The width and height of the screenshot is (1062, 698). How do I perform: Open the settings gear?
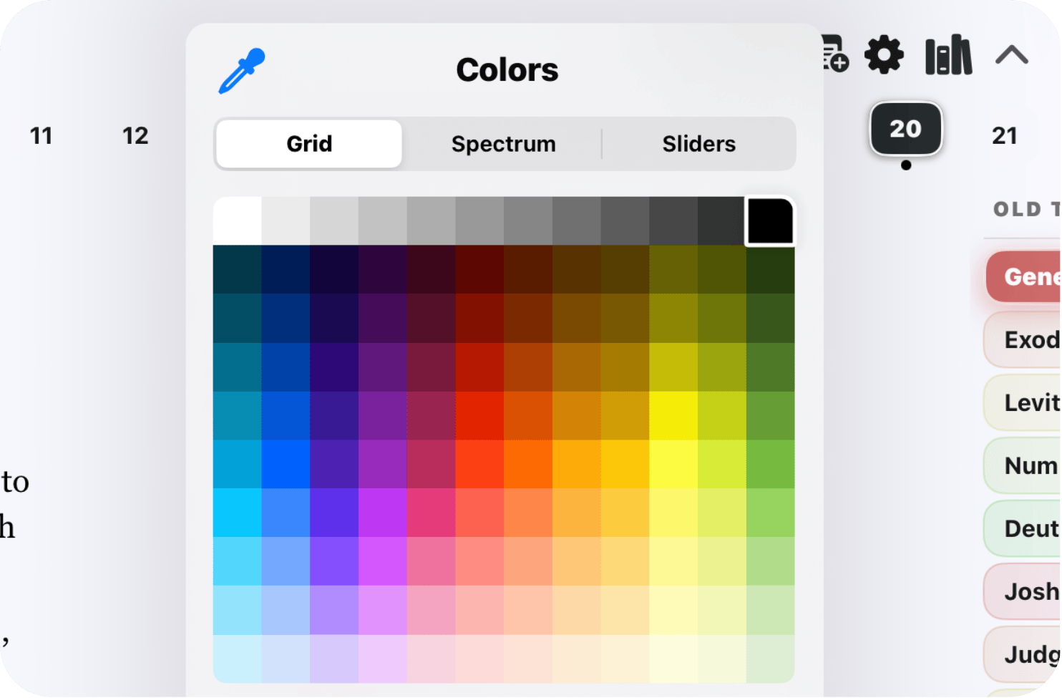[x=884, y=55]
